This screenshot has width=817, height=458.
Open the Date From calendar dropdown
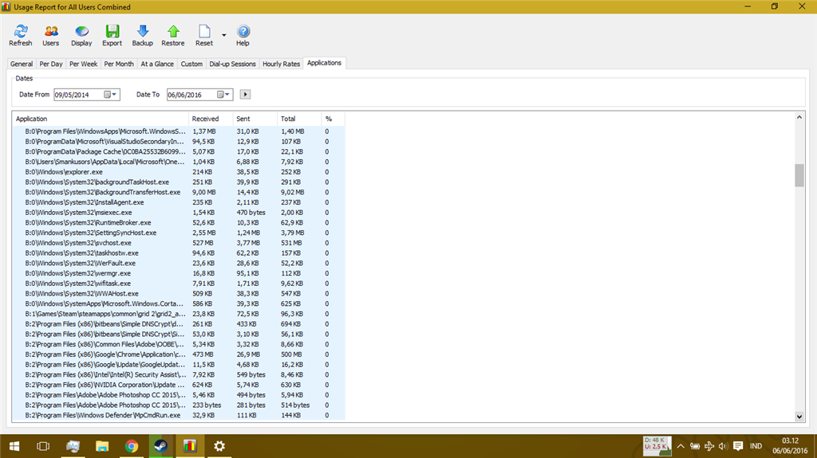tap(111, 95)
